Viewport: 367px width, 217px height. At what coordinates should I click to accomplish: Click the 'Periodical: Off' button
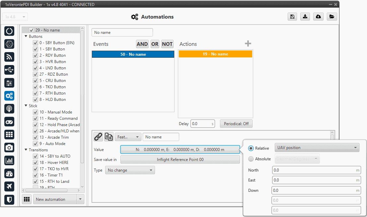coord(236,124)
